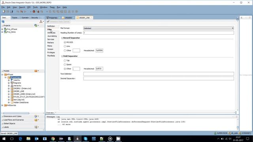Select Other record separator radio button
The width and height of the screenshot is (253, 142).
[x=65, y=50]
